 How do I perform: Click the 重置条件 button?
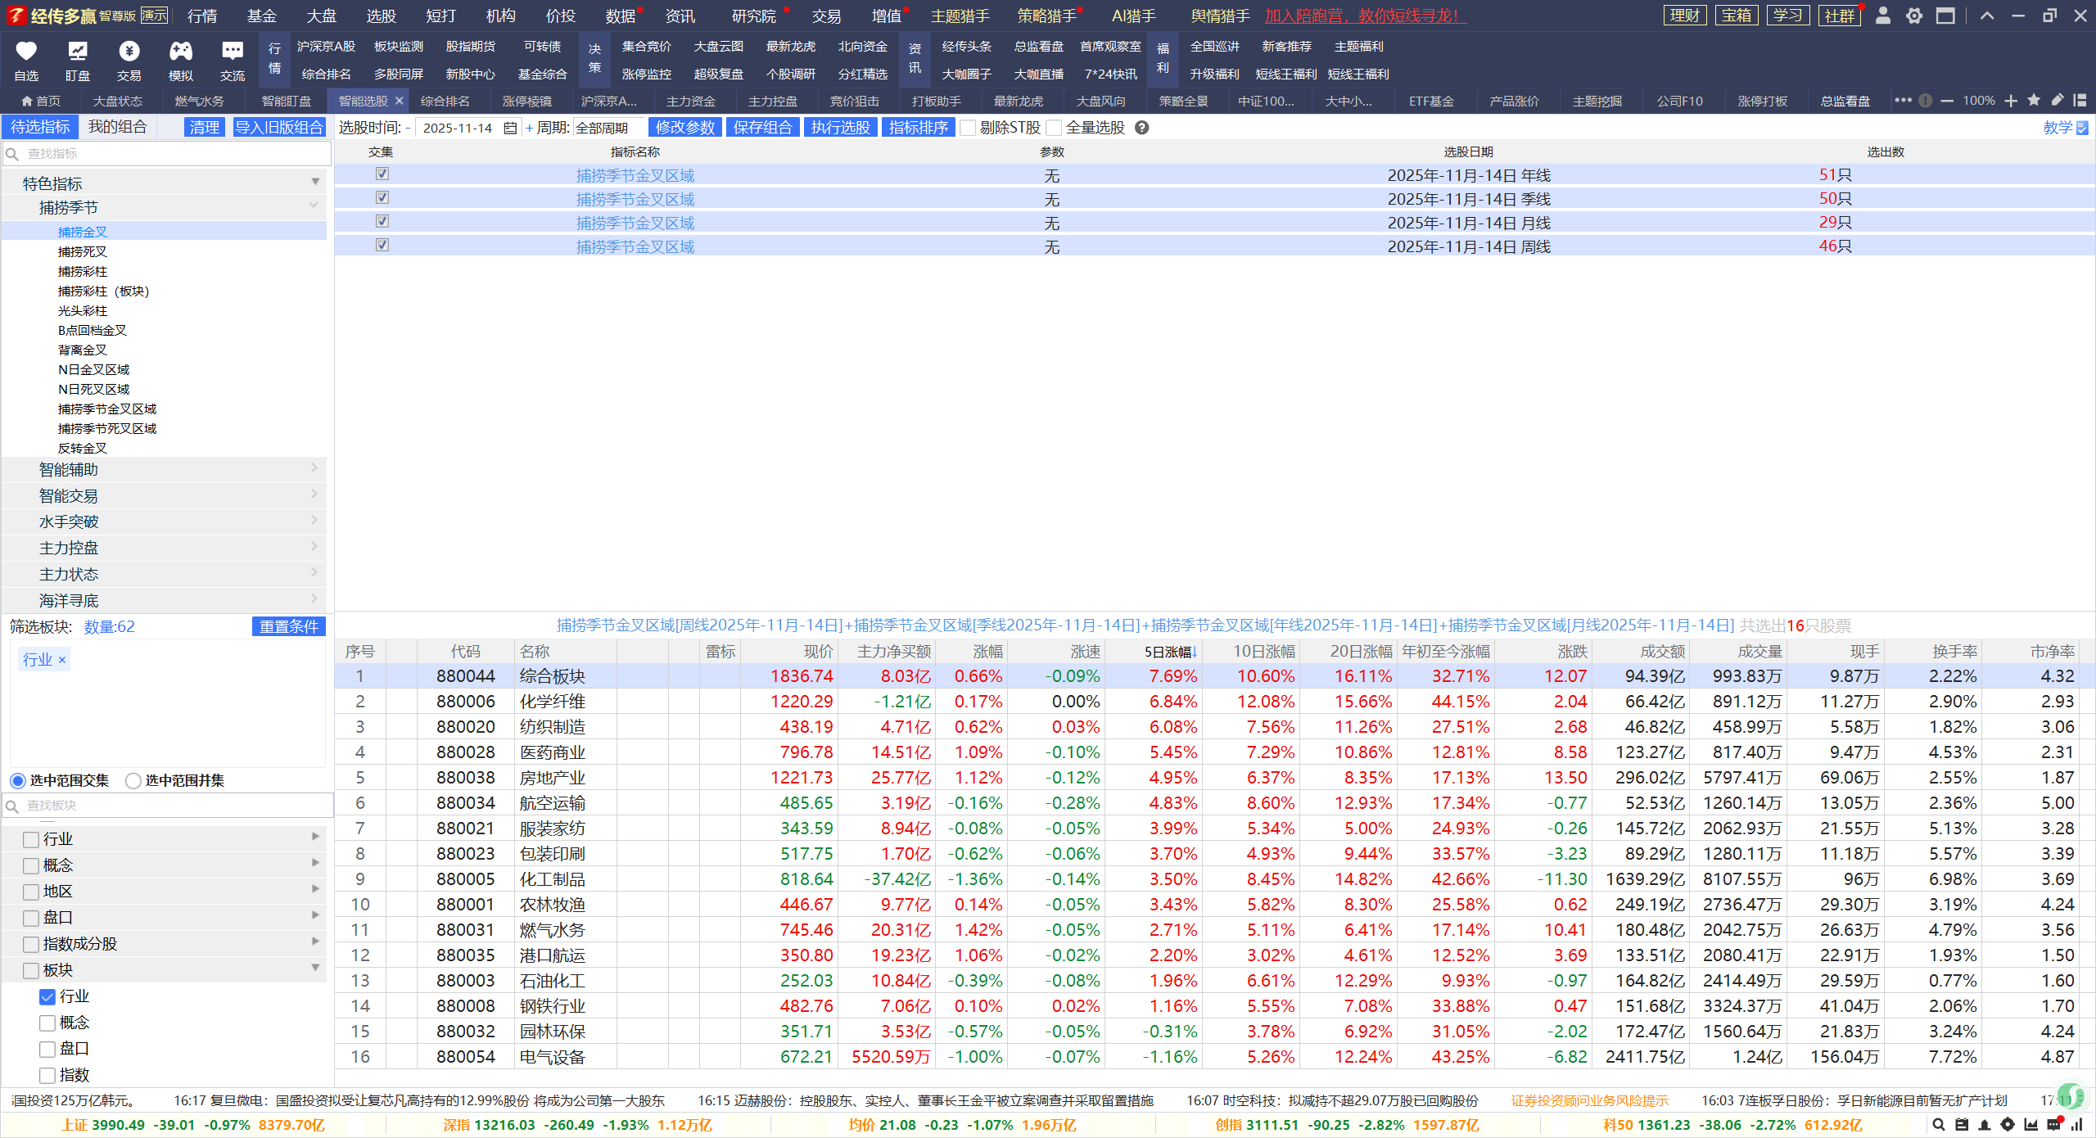point(288,626)
